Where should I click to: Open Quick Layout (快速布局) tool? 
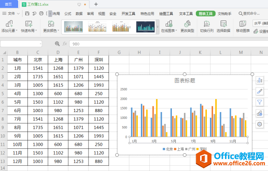click(28, 24)
